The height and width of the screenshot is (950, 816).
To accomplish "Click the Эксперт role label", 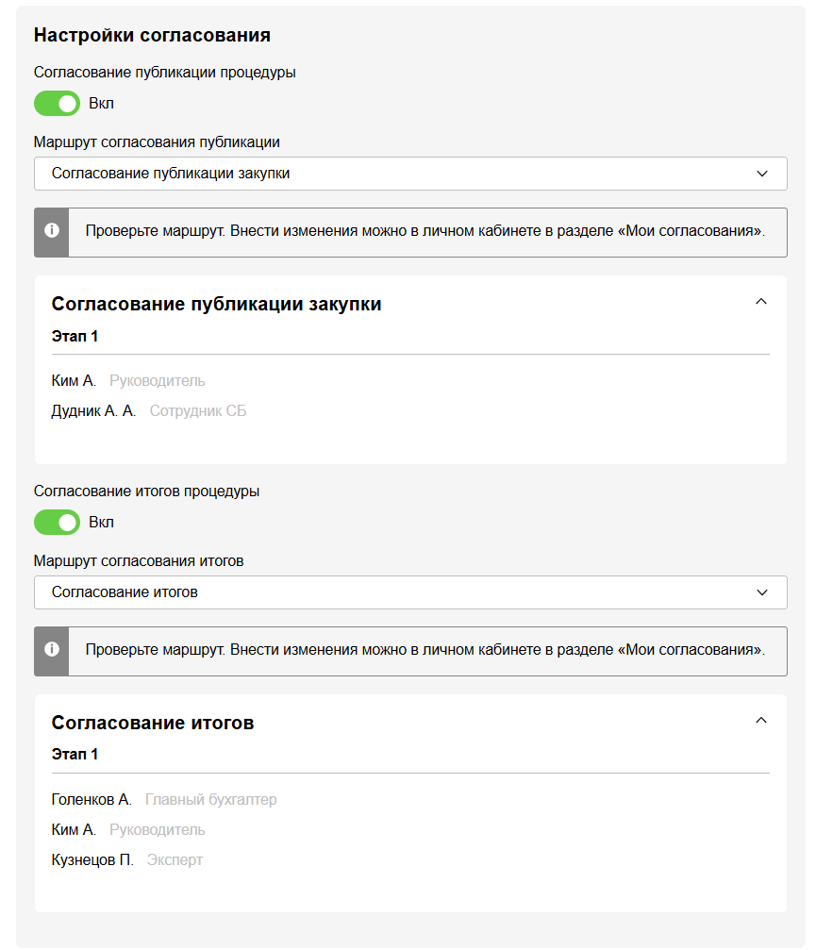I will [175, 860].
